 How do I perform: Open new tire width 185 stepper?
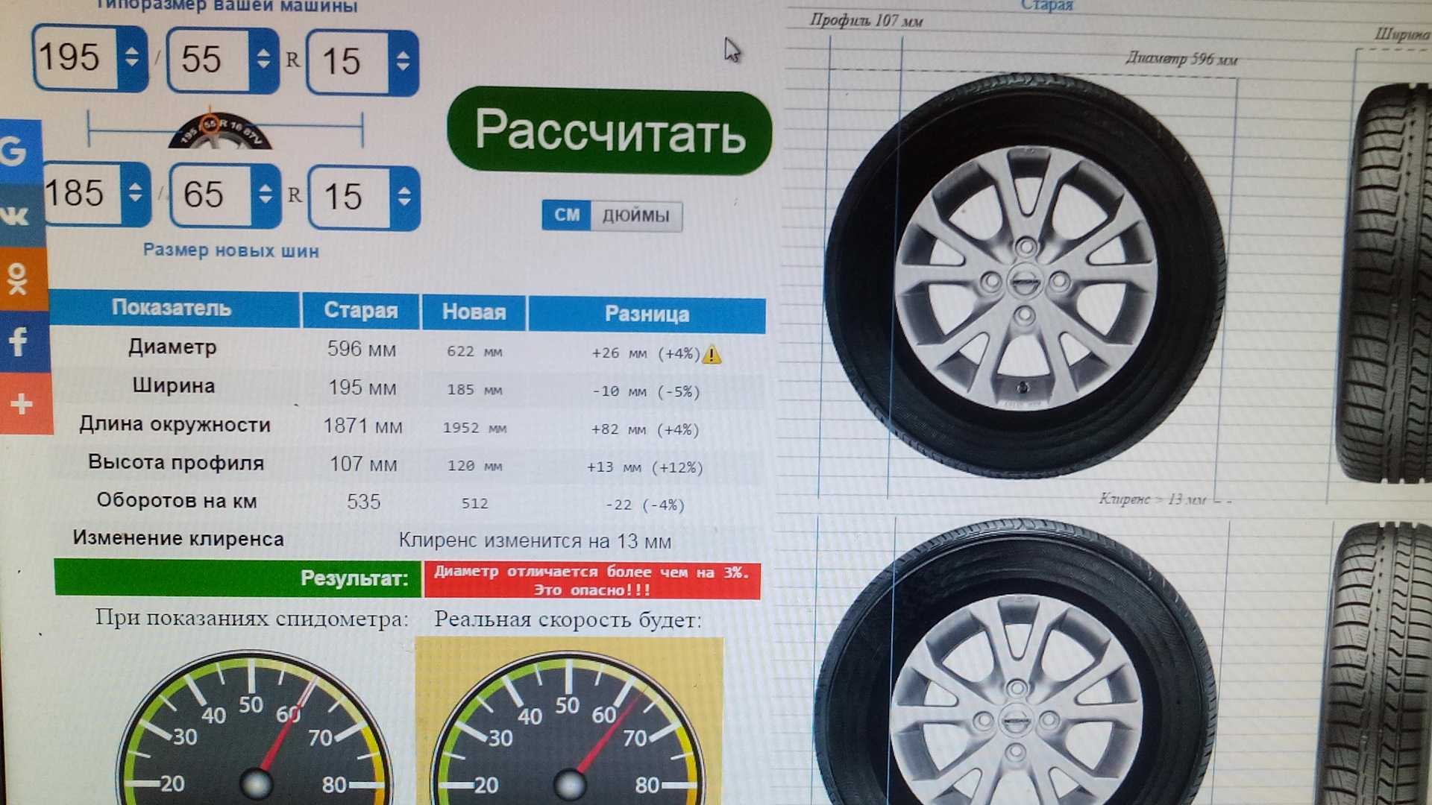click(135, 194)
